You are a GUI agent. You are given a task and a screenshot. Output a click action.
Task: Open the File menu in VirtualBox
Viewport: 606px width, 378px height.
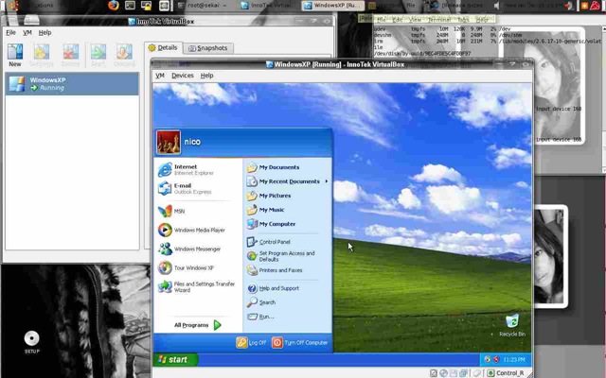(x=10, y=32)
